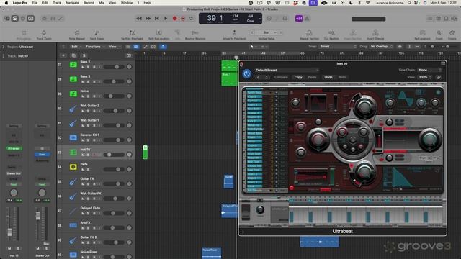Image resolution: width=461 pixels, height=259 pixels.
Task: Click the plugin Link chain button
Action: point(439,77)
